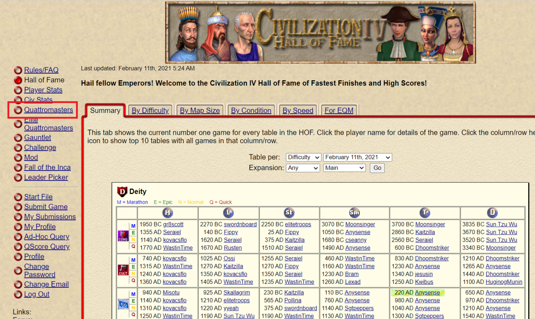
Task: Click the Cultural victory row icon
Action: pos(123,270)
